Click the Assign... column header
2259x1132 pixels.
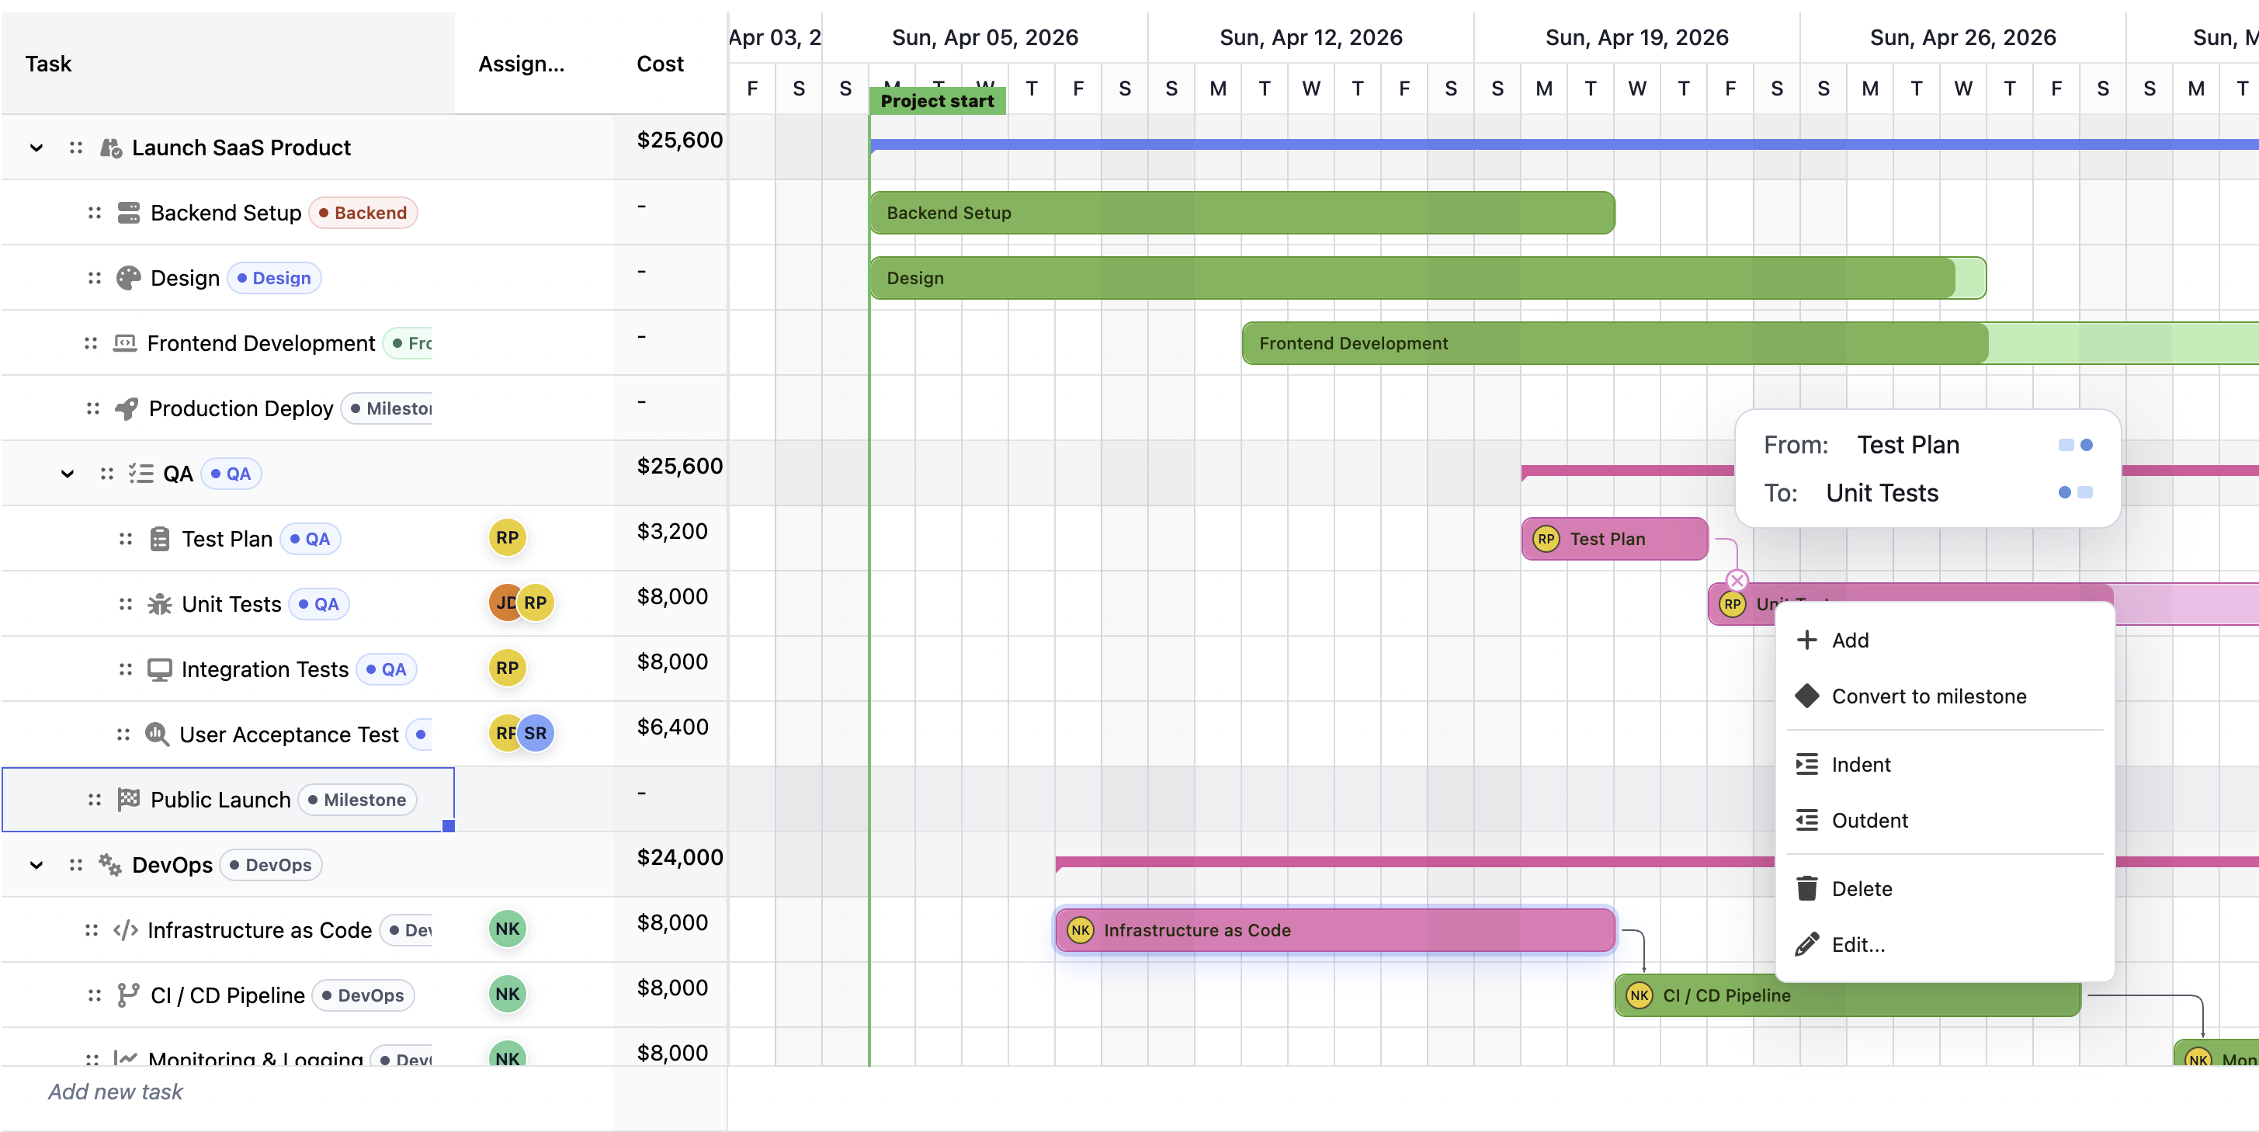pyautogui.click(x=534, y=64)
